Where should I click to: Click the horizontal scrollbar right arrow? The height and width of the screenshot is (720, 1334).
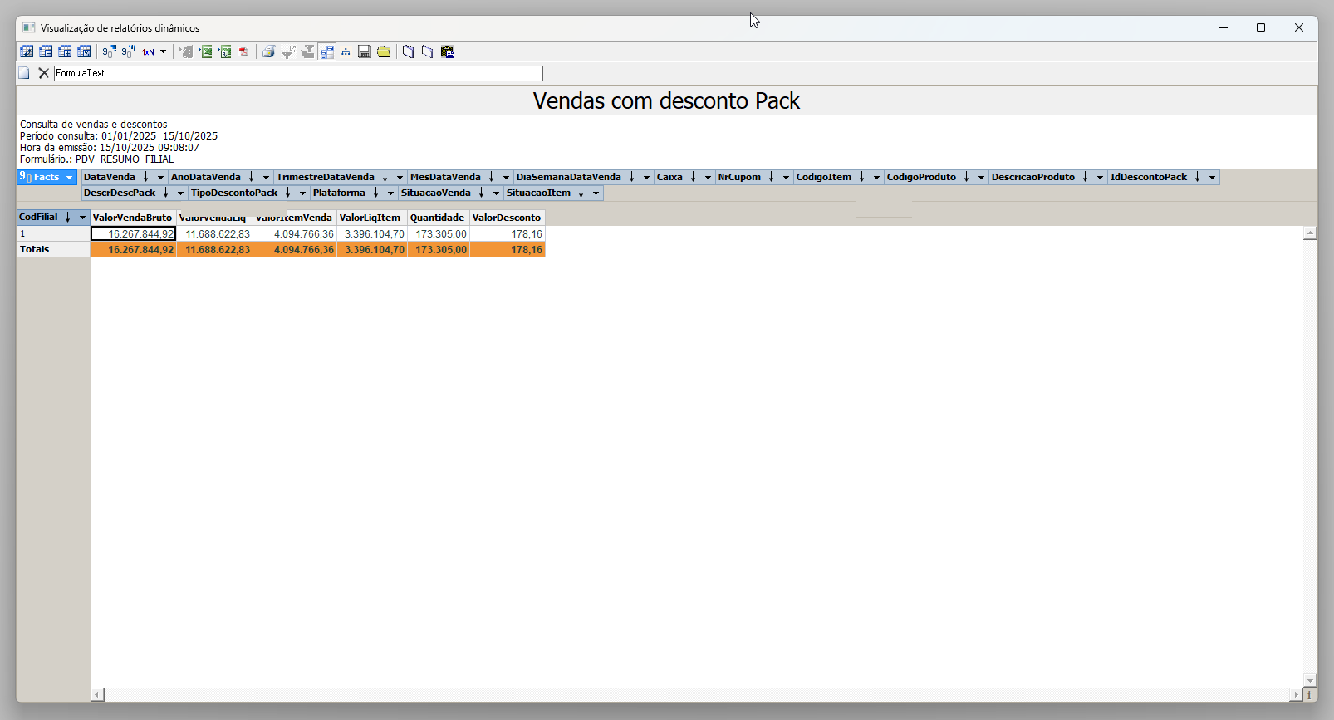point(1296,694)
